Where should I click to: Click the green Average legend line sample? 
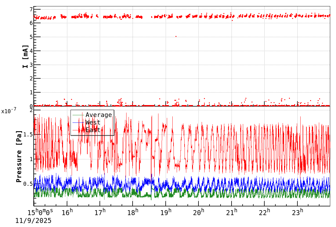[x=78, y=115]
